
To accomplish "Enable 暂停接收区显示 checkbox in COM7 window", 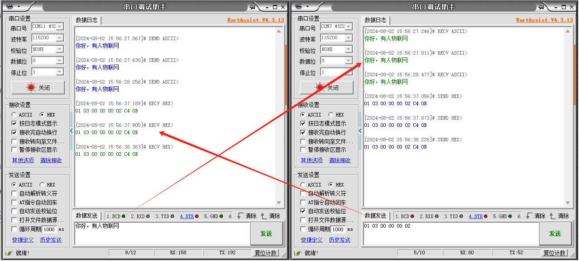I will (304, 149).
